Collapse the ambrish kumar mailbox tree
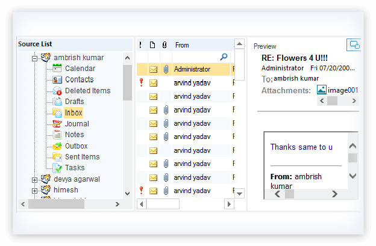The height and width of the screenshot is (246, 376). coord(35,58)
